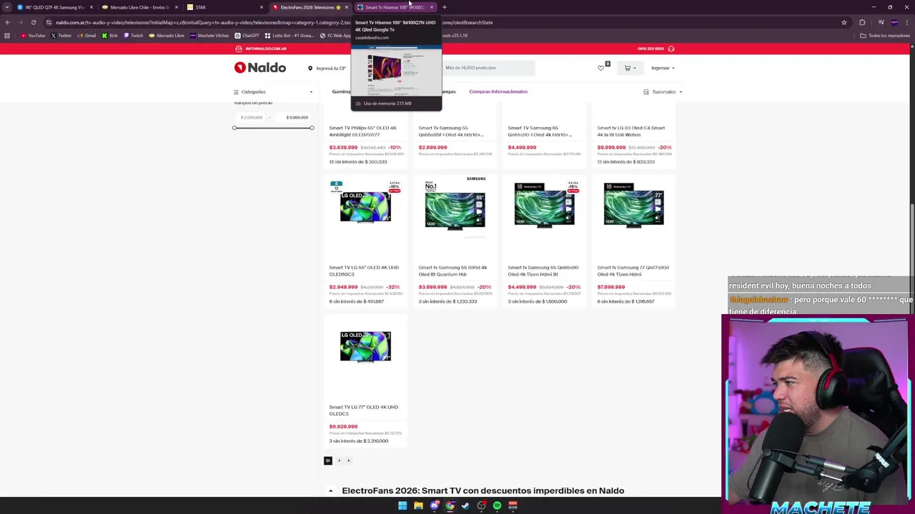Open the ChatGPT bookmark

[247, 36]
